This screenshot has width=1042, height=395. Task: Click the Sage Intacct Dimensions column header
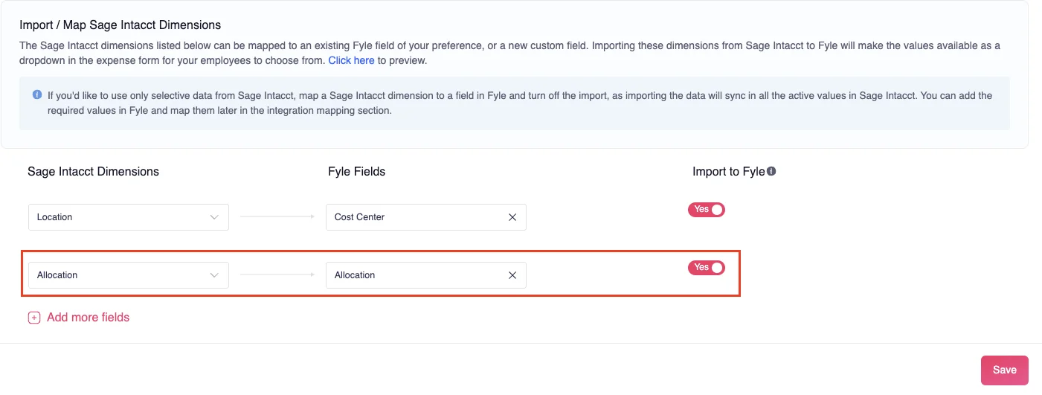(x=93, y=172)
